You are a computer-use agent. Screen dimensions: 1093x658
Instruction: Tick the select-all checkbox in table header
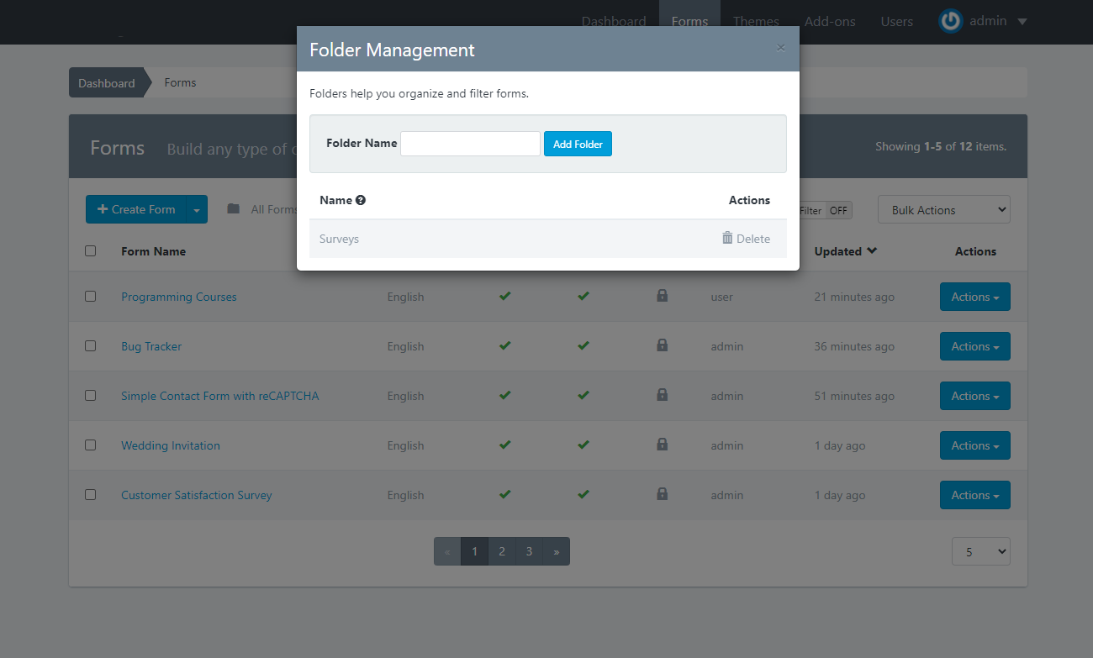coord(91,251)
